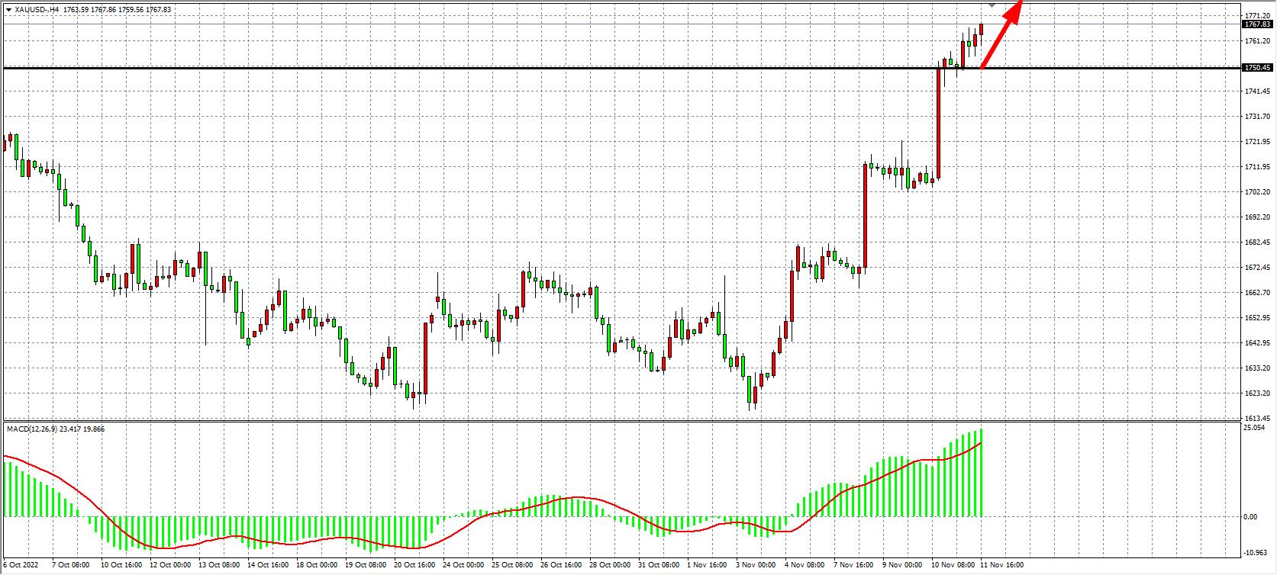The width and height of the screenshot is (1277, 575).
Task: Click the '11 Nov 16:00' time axis label
Action: coord(1001,566)
